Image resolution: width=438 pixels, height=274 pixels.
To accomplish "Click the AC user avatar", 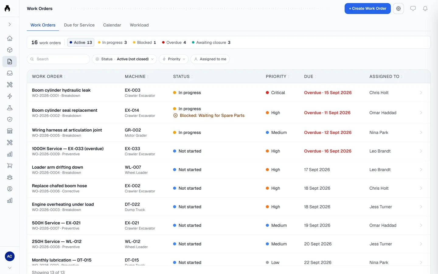I will 10,256.
